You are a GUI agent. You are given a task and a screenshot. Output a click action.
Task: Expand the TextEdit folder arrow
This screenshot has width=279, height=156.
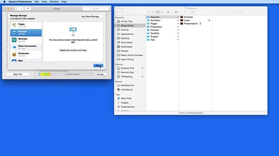(x=178, y=33)
